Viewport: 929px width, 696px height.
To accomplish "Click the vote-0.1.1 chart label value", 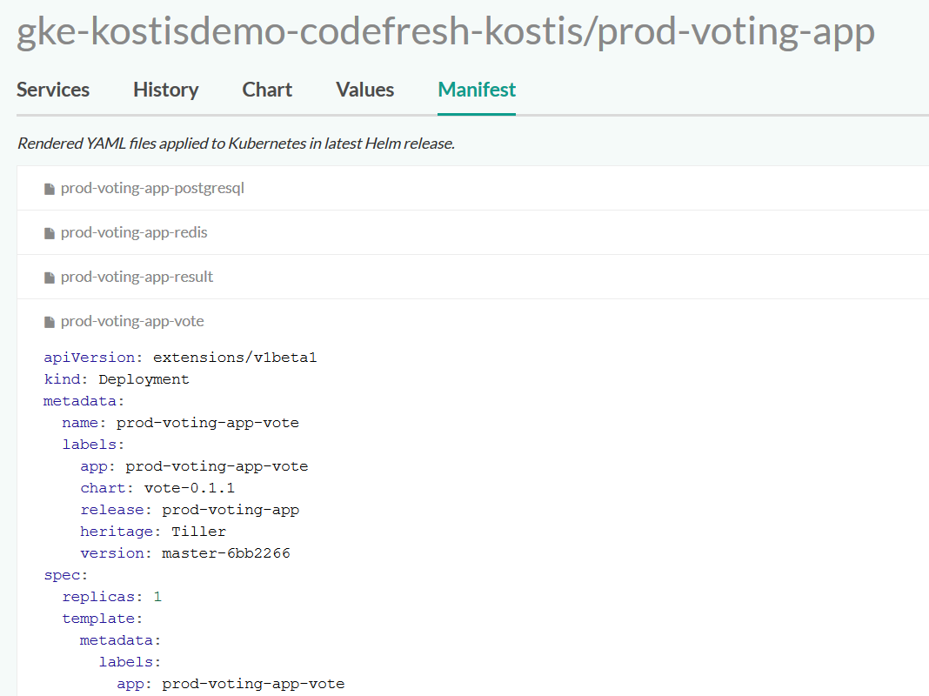I will pyautogui.click(x=189, y=488).
